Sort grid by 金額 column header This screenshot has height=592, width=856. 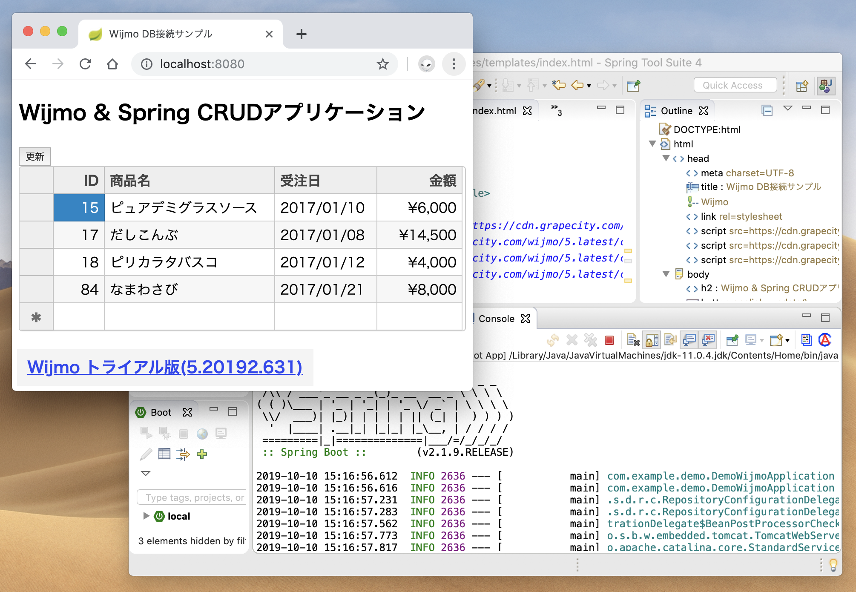[419, 181]
